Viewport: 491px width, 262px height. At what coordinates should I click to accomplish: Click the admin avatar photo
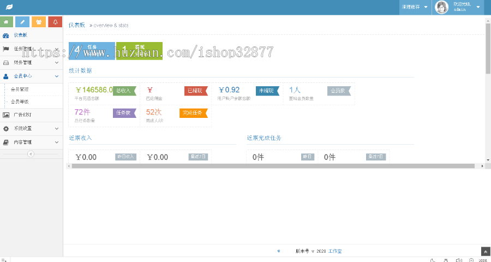coord(441,7)
